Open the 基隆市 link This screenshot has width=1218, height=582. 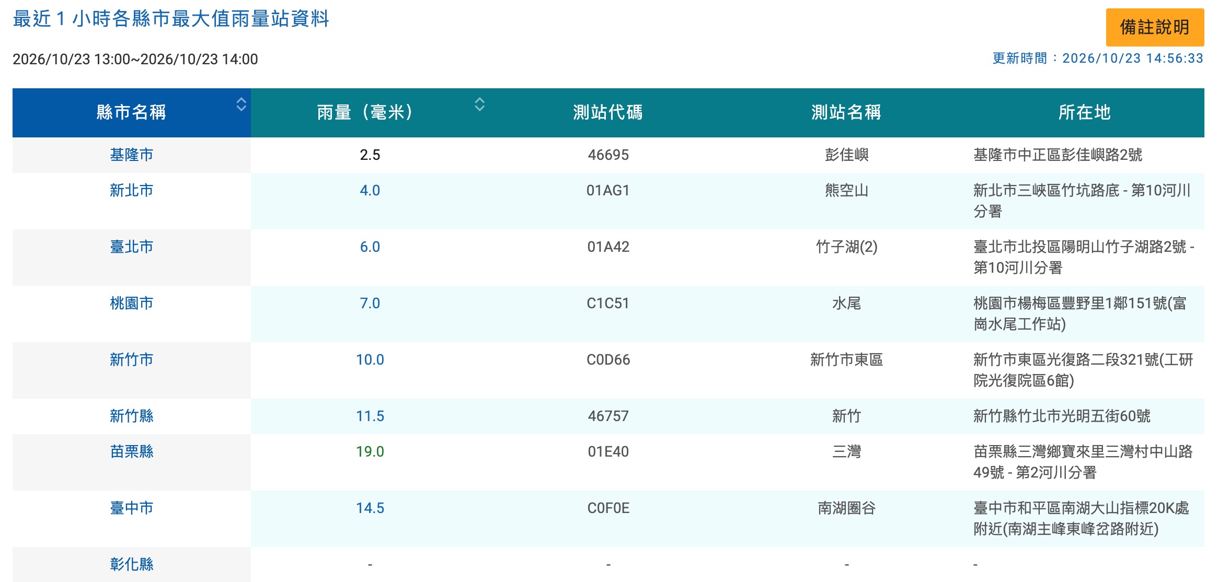(132, 155)
